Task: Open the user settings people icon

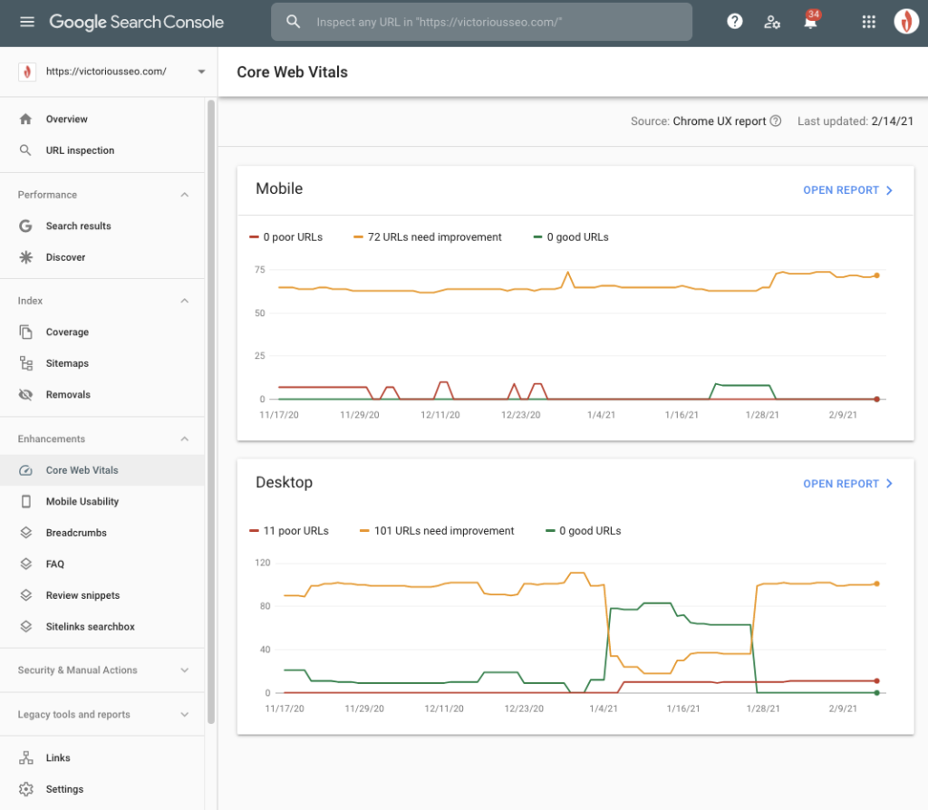Action: [x=772, y=22]
